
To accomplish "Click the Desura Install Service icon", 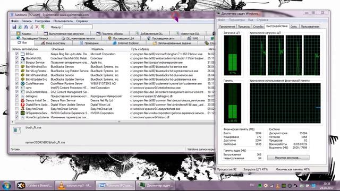I will (x=22, y=100).
